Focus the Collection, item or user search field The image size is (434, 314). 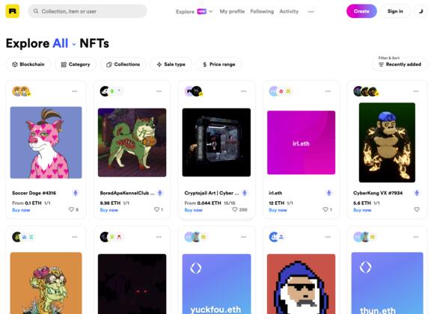click(x=88, y=11)
